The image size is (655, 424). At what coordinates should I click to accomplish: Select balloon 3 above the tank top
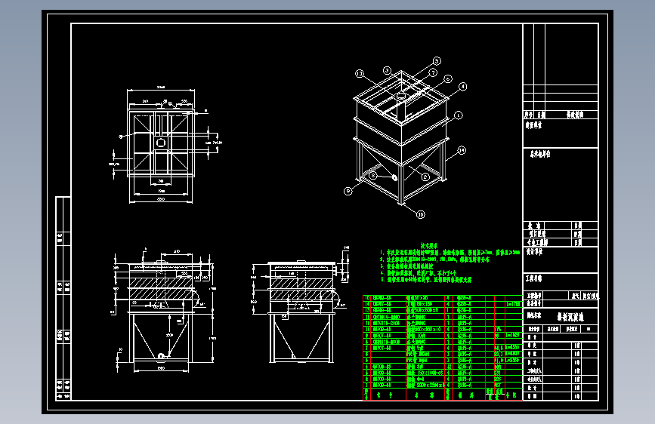pos(388,70)
